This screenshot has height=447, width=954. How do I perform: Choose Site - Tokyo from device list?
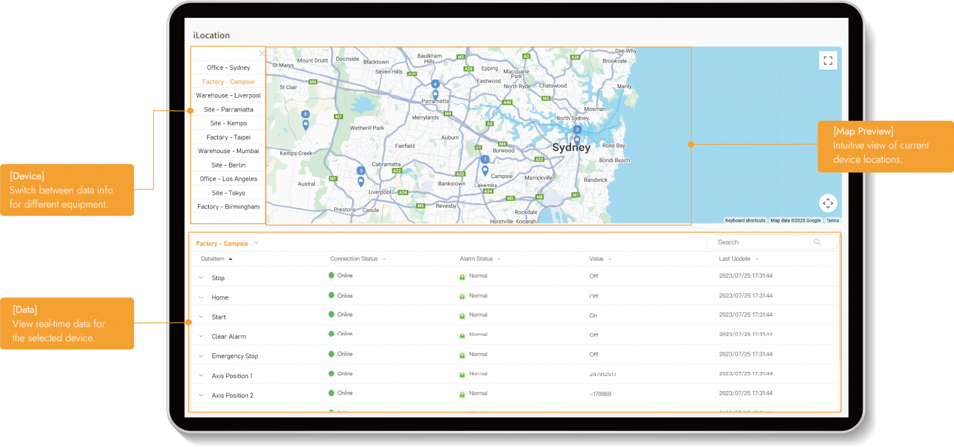228,193
